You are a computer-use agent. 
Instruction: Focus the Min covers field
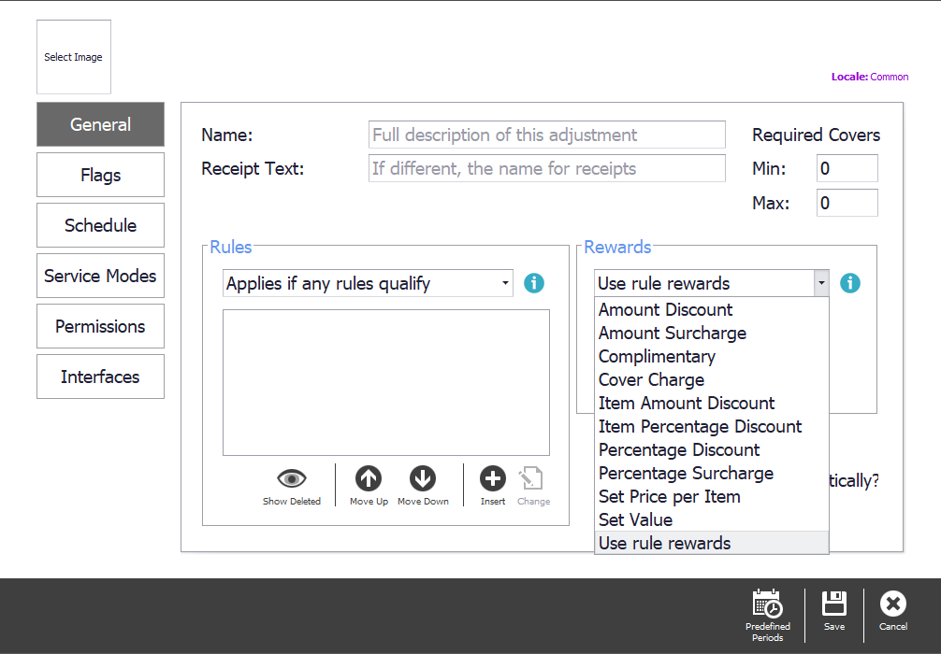tap(847, 168)
